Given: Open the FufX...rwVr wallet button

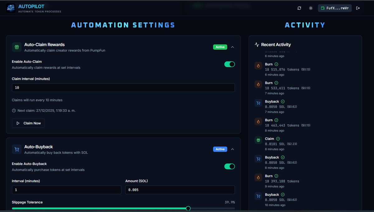Looking at the screenshot, I should [x=335, y=8].
